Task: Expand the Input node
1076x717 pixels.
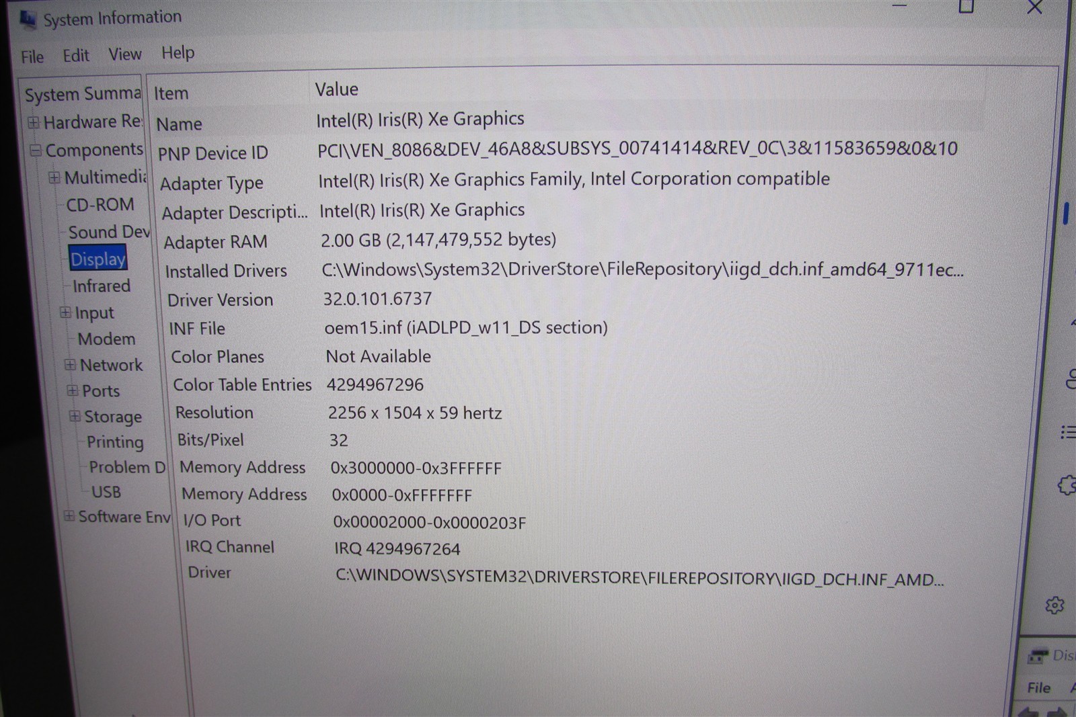Action: tap(65, 312)
